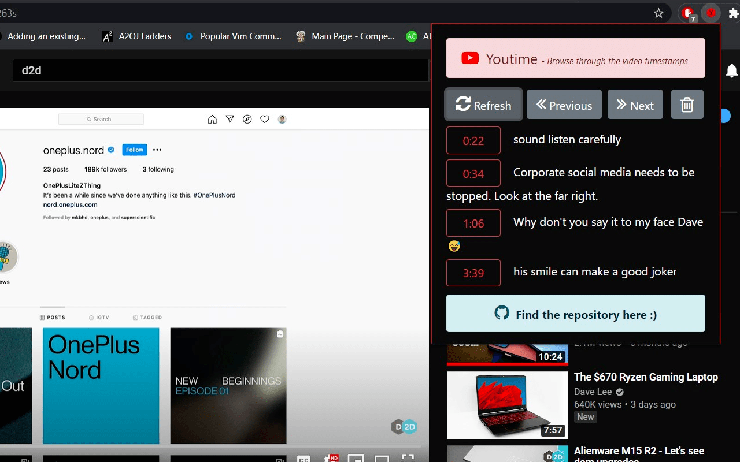Click the Alienware video thumbnail with D2D logo
This screenshot has height=462, width=740.
pyautogui.click(x=508, y=453)
